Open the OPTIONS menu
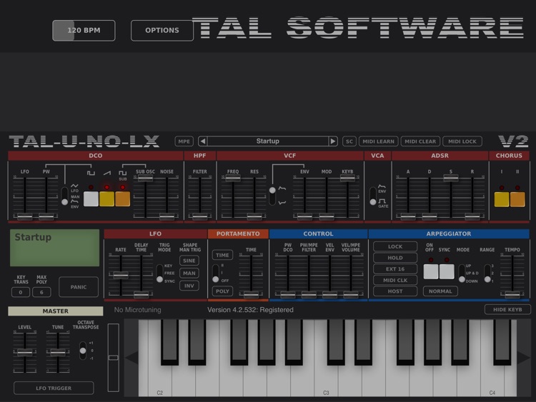 pos(162,31)
